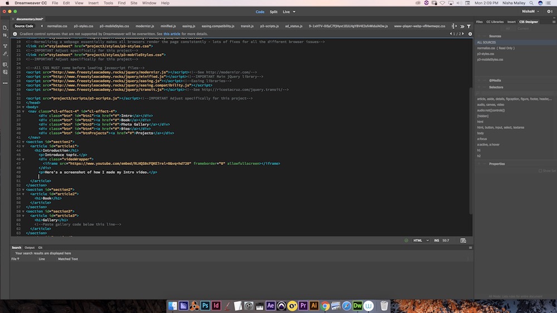The width and height of the screenshot is (557, 313).
Task: Open sync settings gear icon
Action: [x=549, y=12]
